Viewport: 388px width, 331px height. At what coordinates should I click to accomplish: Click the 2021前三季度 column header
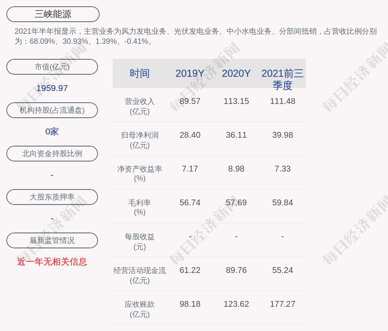[282, 79]
